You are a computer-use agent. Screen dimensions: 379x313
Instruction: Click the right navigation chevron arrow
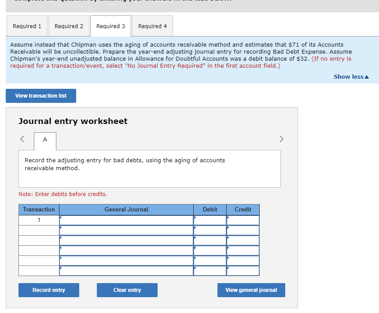pos(281,138)
